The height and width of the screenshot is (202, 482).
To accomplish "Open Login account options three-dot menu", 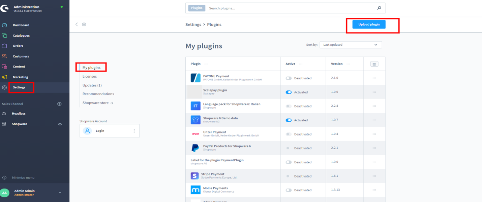I will (134, 131).
